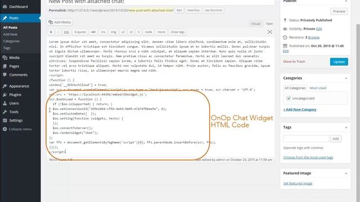Open Tags submenu under Posts
Screen dimensions: 360x202
click(x=7, y=48)
